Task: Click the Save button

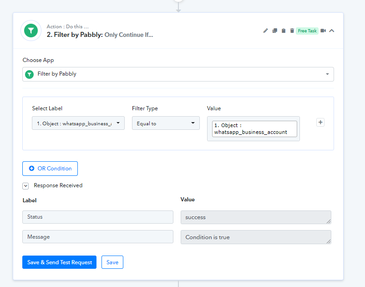Action: point(112,262)
